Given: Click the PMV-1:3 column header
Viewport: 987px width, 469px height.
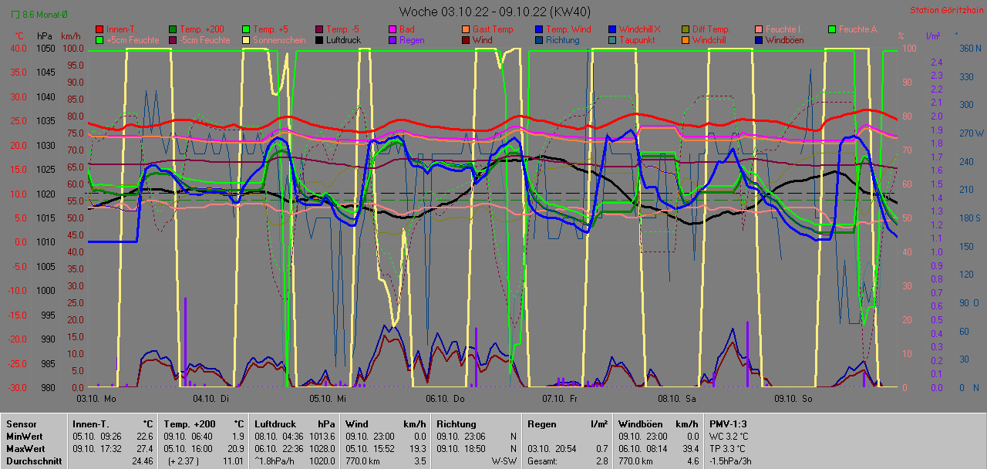Looking at the screenshot, I should [728, 423].
